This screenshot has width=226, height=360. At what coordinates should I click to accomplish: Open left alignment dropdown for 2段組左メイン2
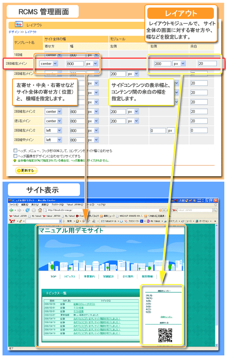tap(53, 130)
